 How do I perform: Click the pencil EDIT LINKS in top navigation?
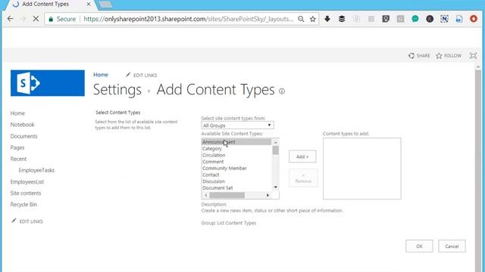pyautogui.click(x=142, y=75)
